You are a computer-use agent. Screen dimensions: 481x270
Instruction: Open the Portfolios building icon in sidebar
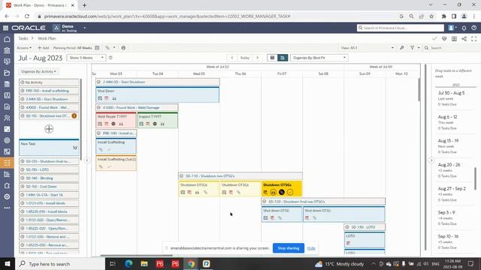coord(7,50)
